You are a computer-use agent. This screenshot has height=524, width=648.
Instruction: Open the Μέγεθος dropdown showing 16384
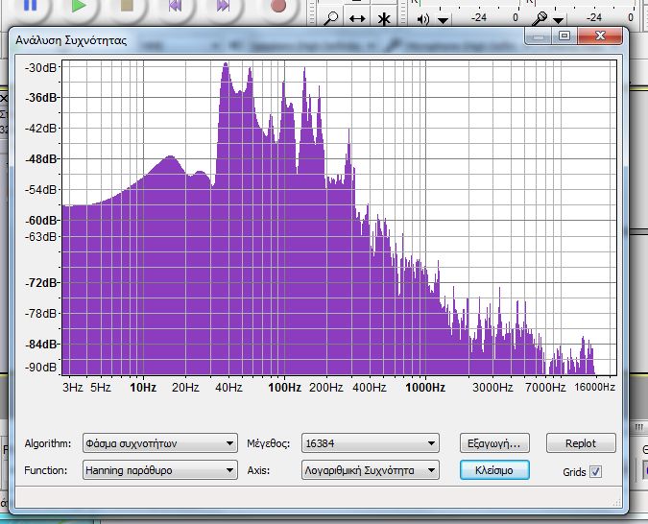[371, 443]
